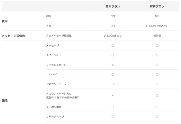
Task: Click the 広告枠 / おすすめ枠の非表示 label
Action: coord(63,97)
